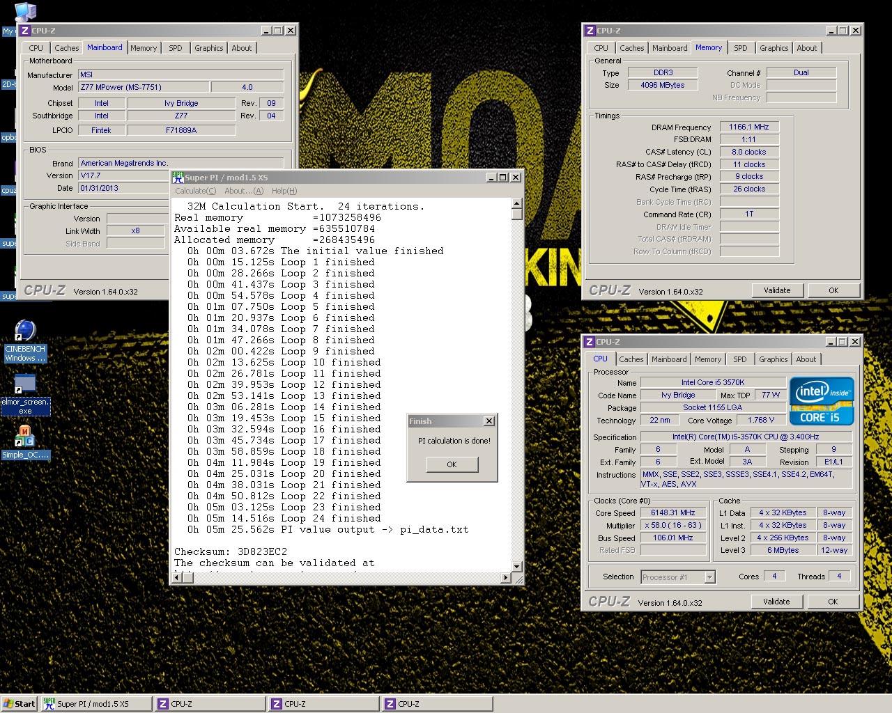Click CPU-Z CPU window title icon

point(590,342)
